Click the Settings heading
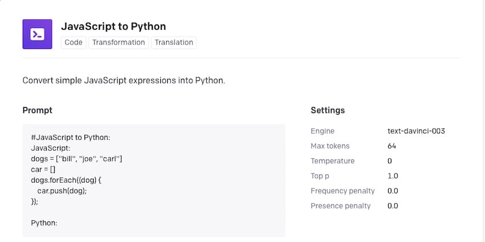The image size is (485, 242). [328, 110]
